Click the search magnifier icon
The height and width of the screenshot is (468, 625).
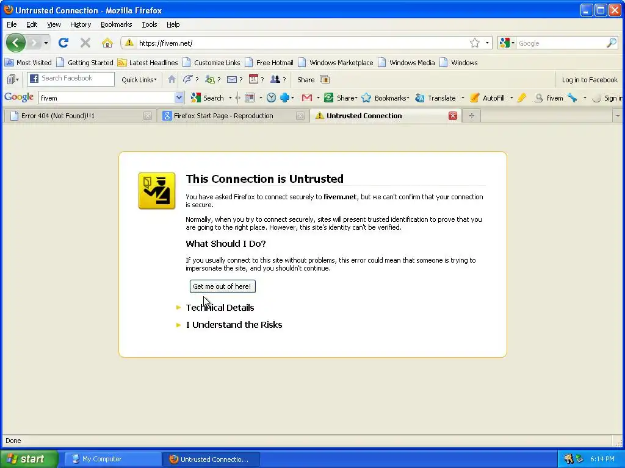(612, 43)
